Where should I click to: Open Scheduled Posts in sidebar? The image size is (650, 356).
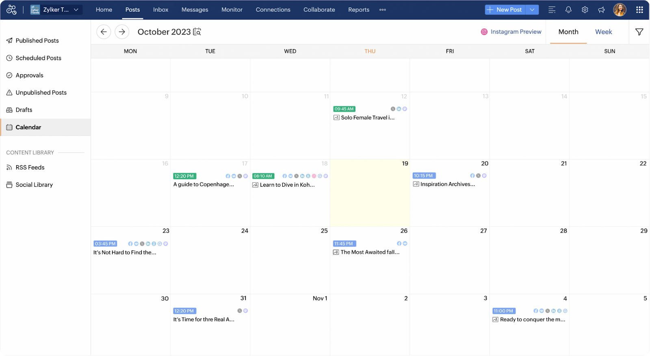tap(38, 58)
